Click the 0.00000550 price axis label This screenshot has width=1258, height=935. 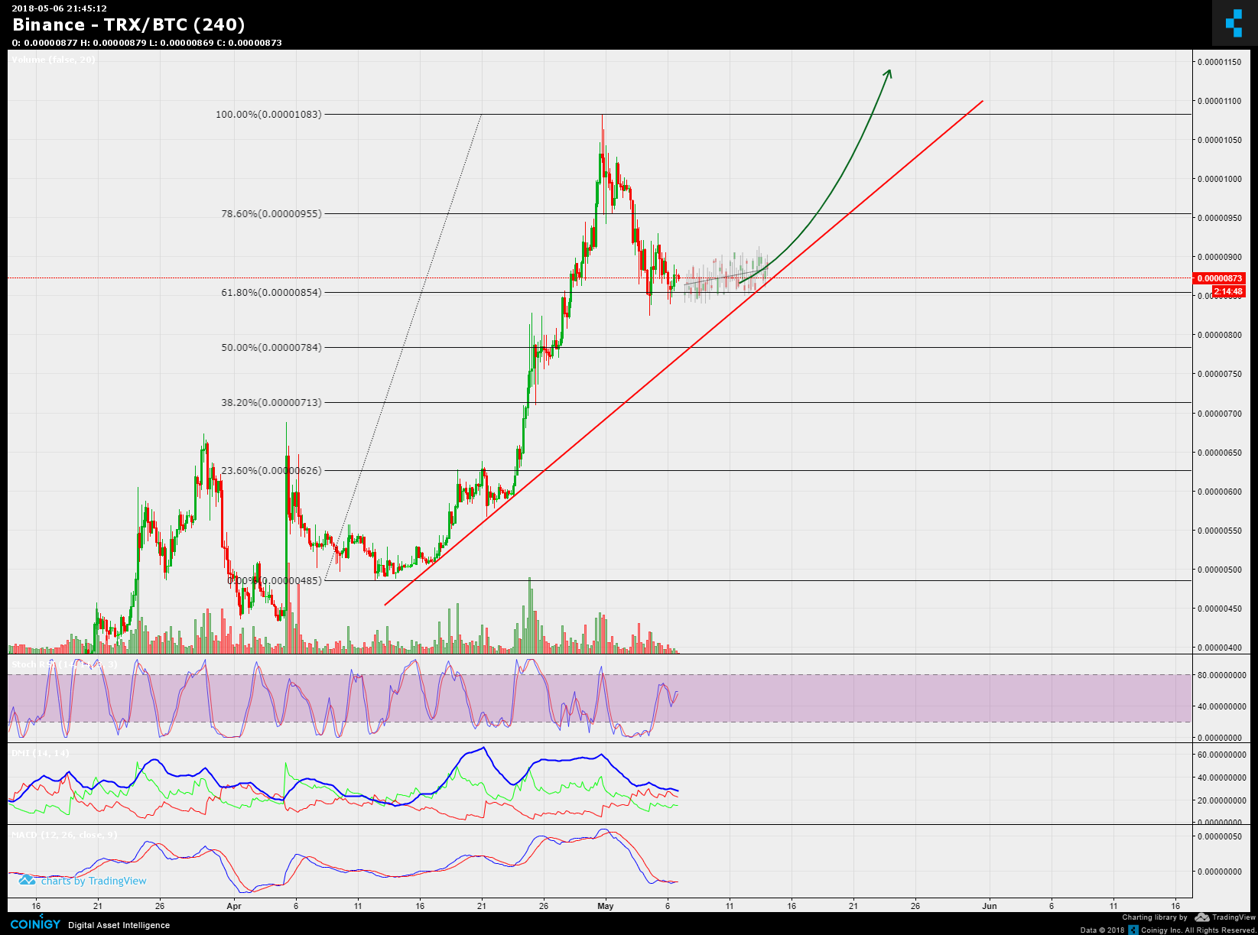[1220, 531]
